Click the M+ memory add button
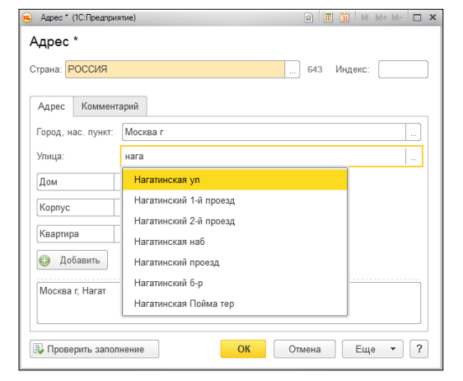The width and height of the screenshot is (463, 381). (x=381, y=18)
